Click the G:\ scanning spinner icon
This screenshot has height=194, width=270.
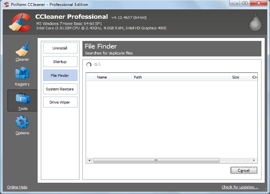click(89, 65)
